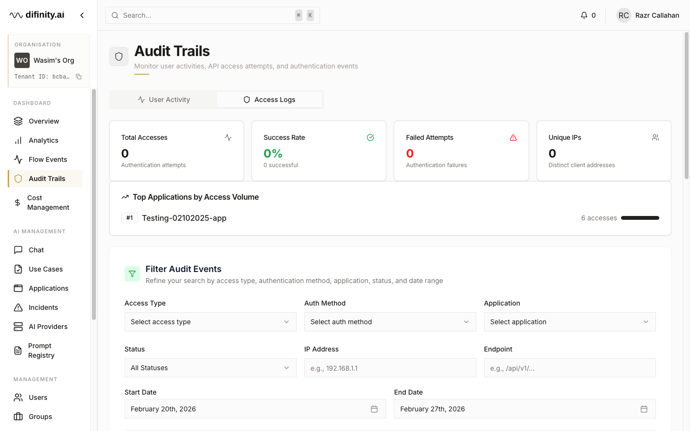Click the Testing-02102025-app entry
Image resolution: width=690 pixels, height=431 pixels.
click(184, 218)
